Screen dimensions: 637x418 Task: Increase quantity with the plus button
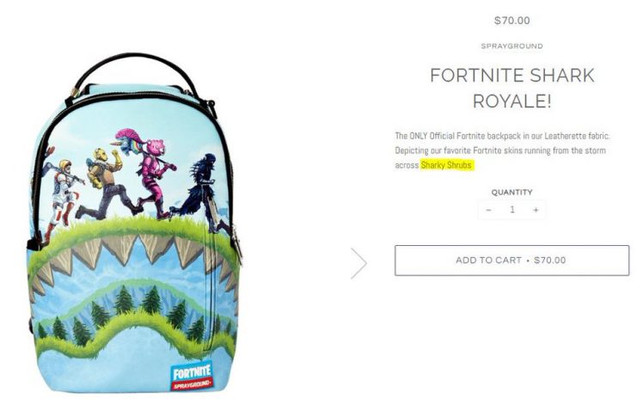[x=536, y=210]
